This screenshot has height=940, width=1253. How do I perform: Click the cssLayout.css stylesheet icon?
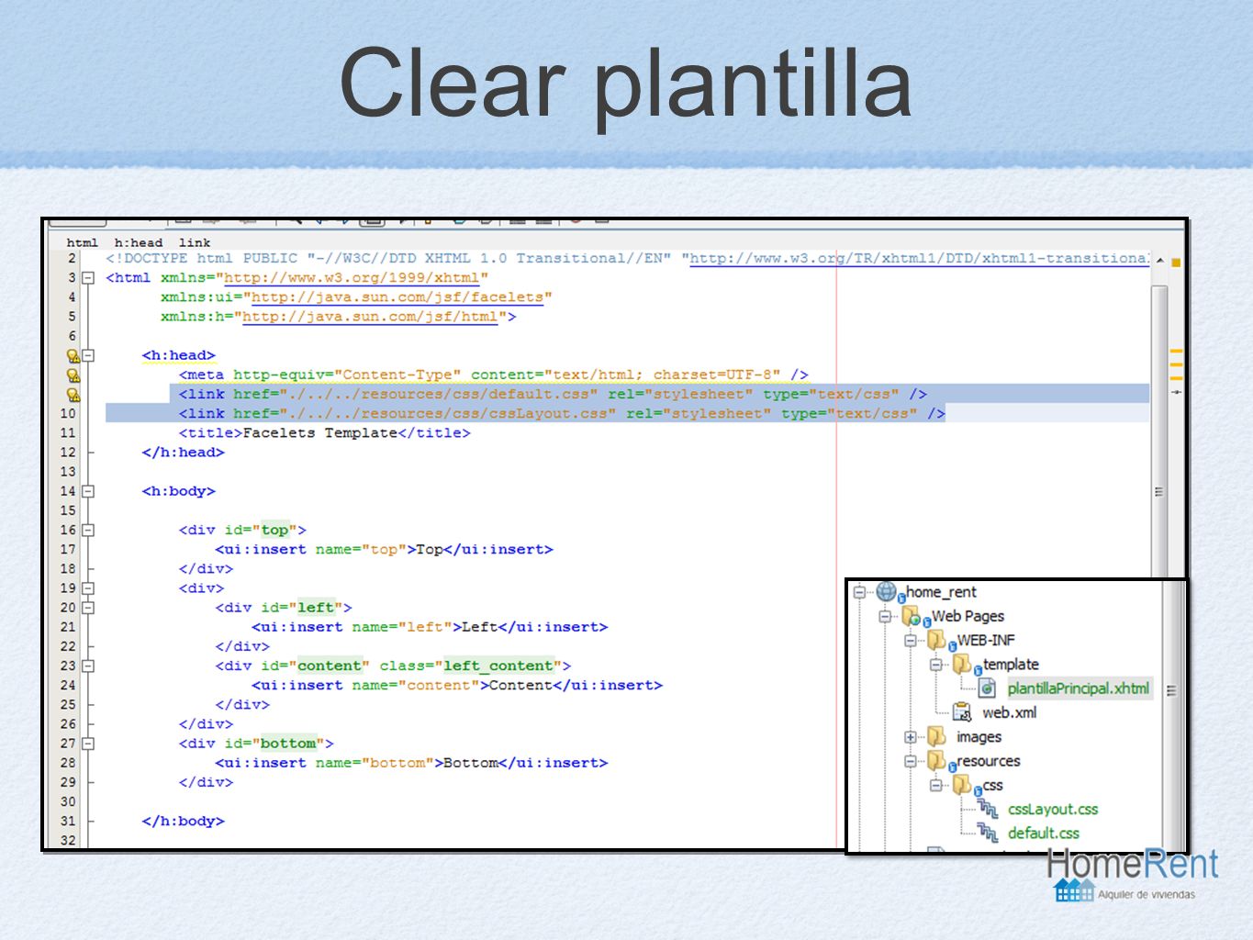[988, 809]
